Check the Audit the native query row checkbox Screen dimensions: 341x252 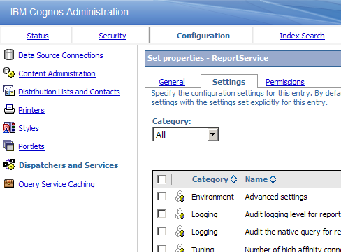161,231
